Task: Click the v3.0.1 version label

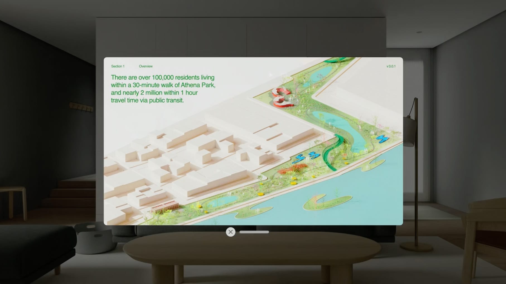Action: click(x=391, y=66)
